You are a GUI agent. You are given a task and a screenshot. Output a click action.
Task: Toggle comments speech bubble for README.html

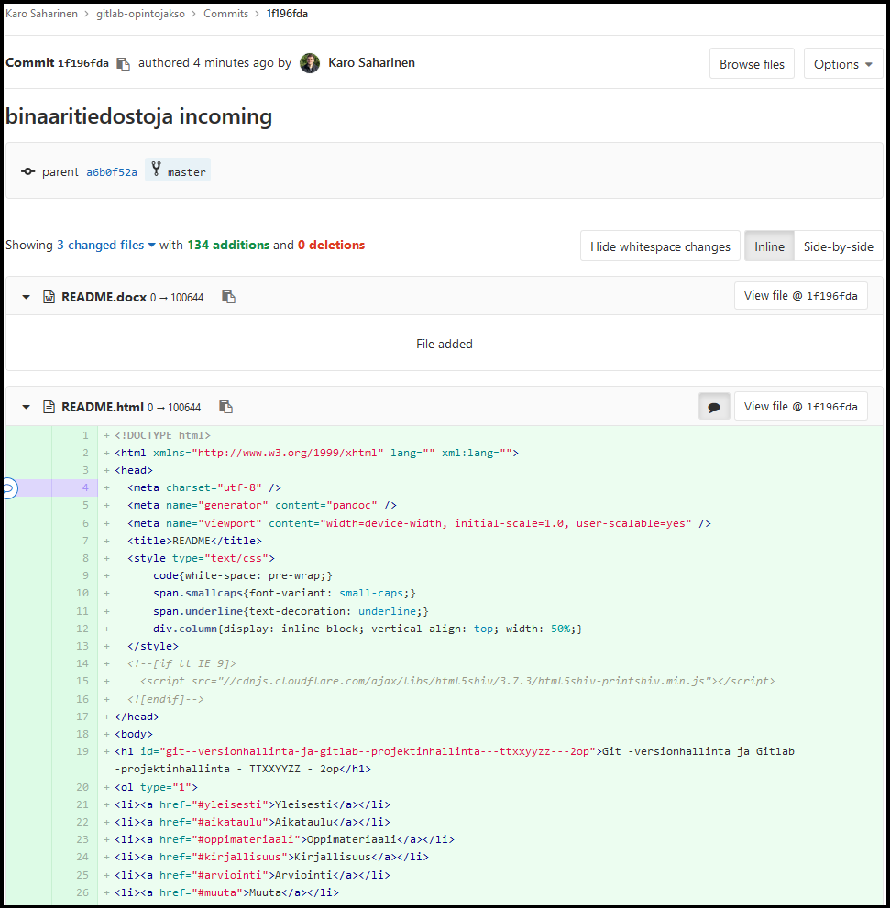(x=714, y=407)
